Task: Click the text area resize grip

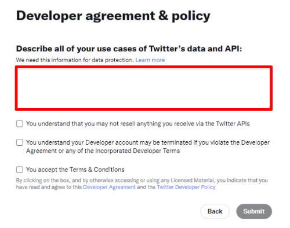Action: point(269,107)
